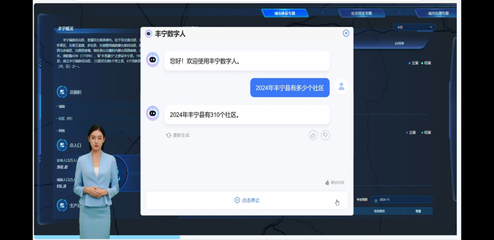Open the 2024-11 考核周期 date picker

pos(402,199)
